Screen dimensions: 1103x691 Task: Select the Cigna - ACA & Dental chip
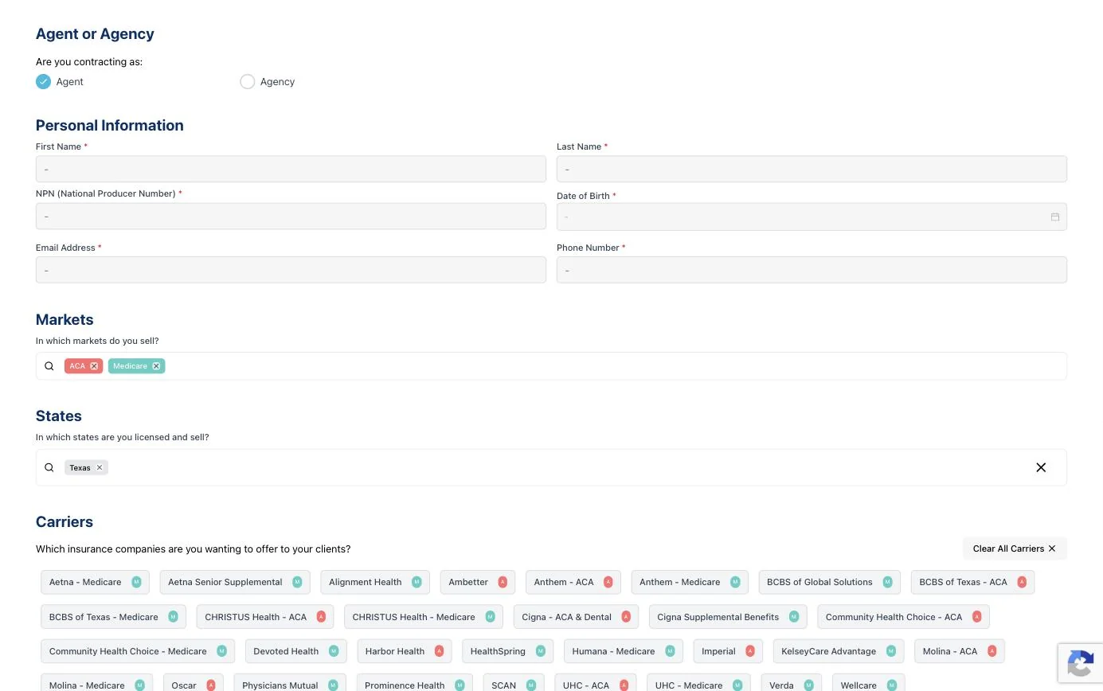coord(576,617)
